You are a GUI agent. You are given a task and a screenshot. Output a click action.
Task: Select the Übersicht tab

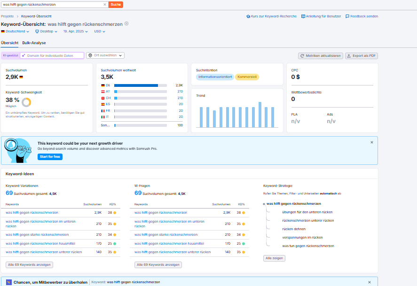coord(9,43)
